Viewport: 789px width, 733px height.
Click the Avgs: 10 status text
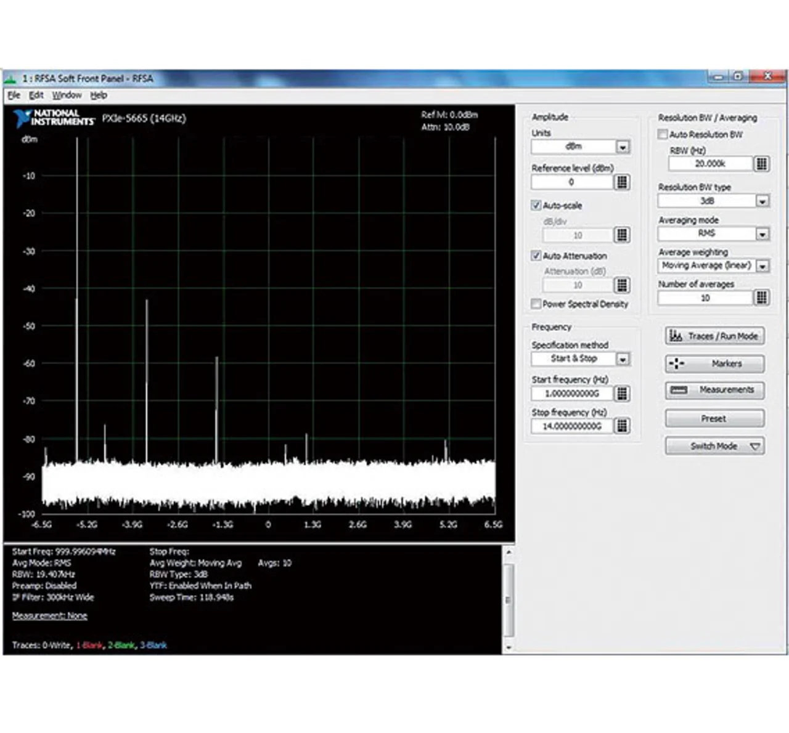pos(275,563)
